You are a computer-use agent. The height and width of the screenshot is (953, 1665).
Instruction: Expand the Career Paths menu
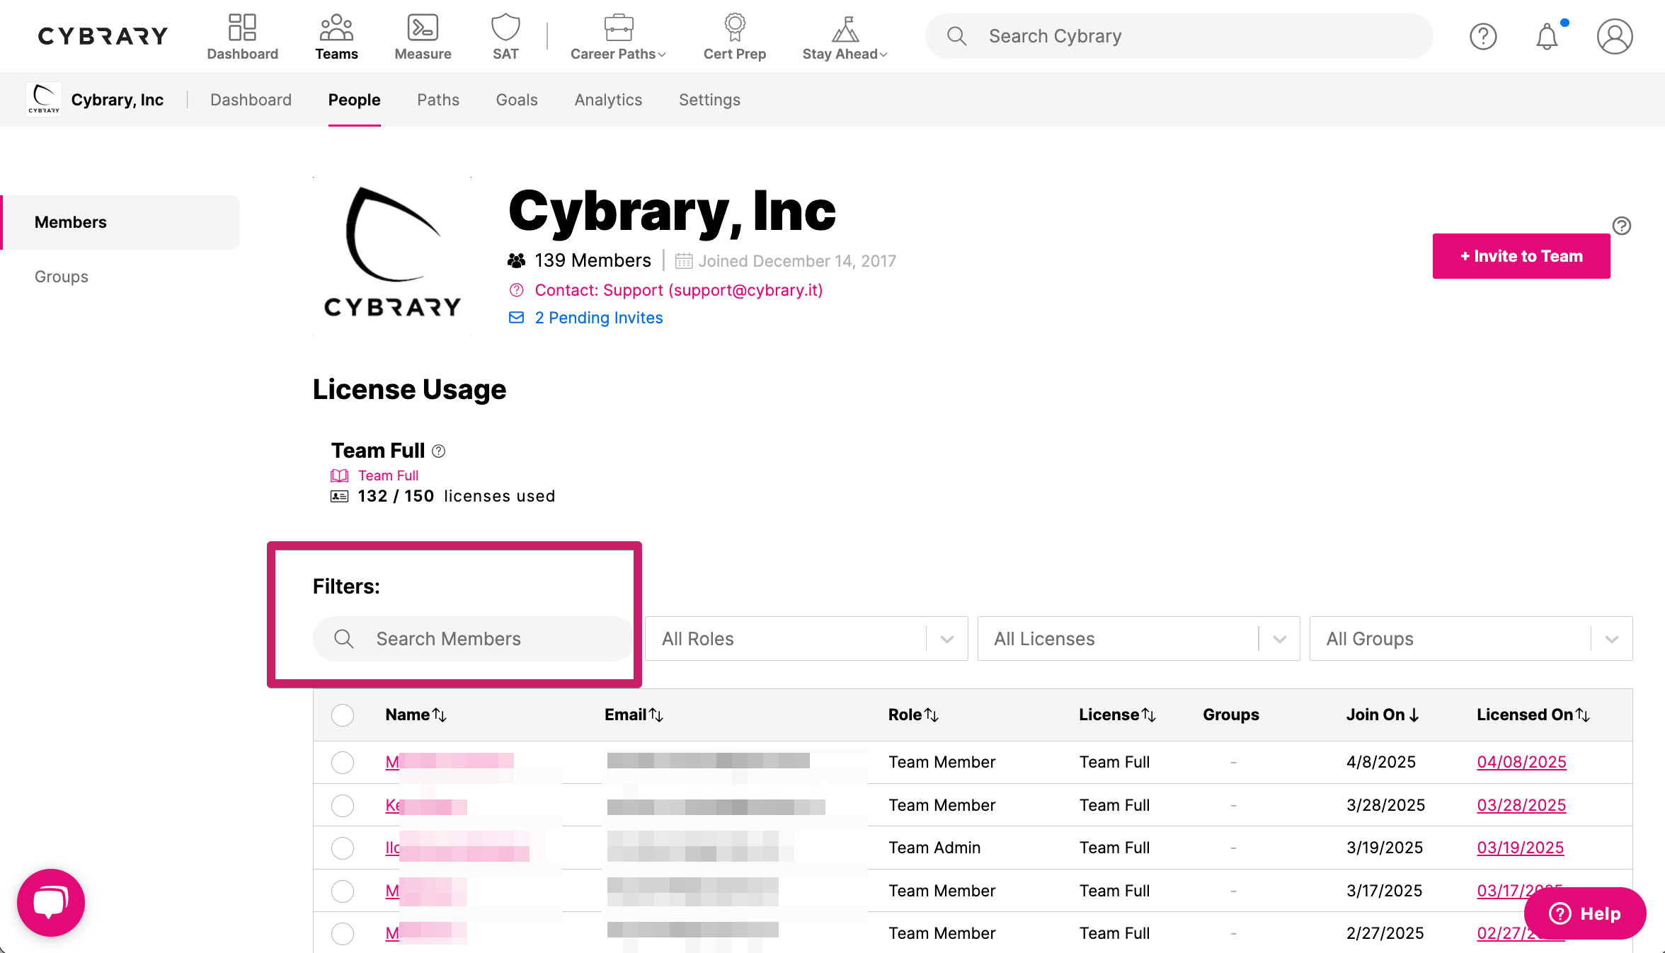[618, 37]
